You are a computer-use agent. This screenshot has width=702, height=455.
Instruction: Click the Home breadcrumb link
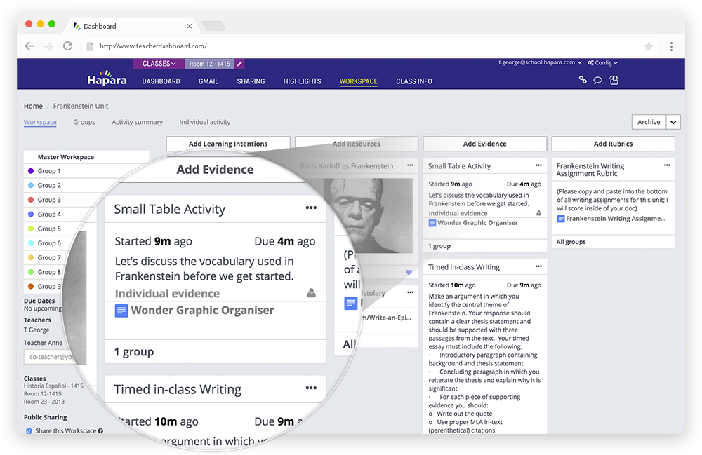[33, 106]
